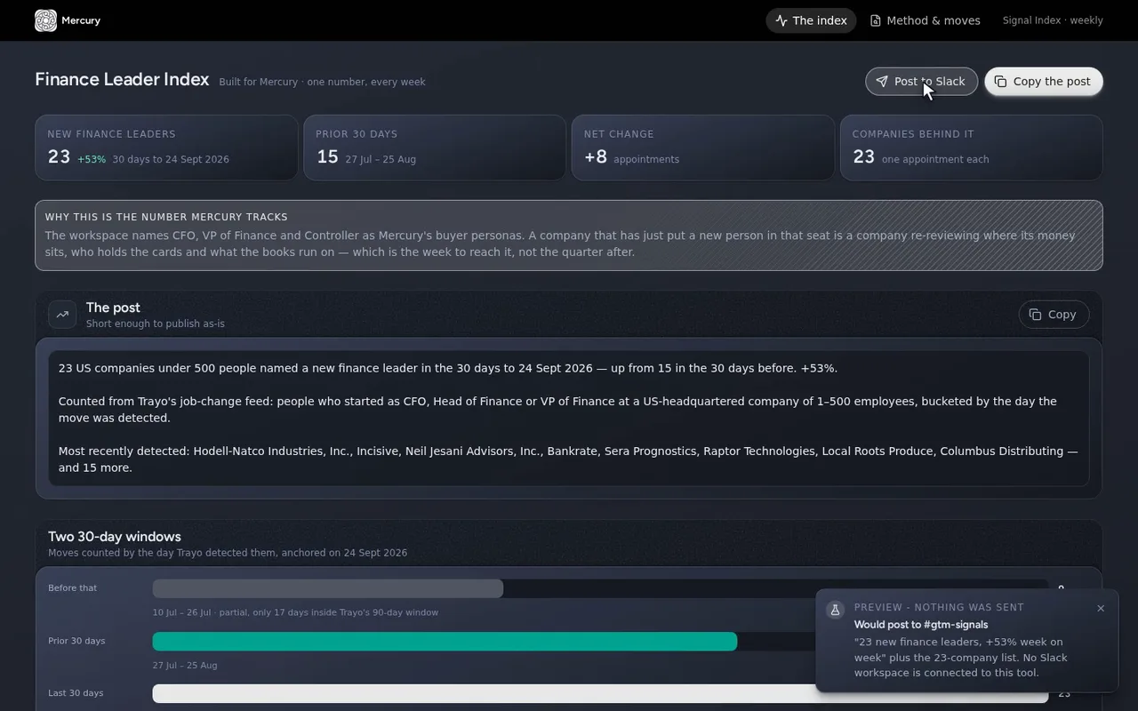
Task: Click "Short enough to publish as-is" subtitle
Action: 156,324
